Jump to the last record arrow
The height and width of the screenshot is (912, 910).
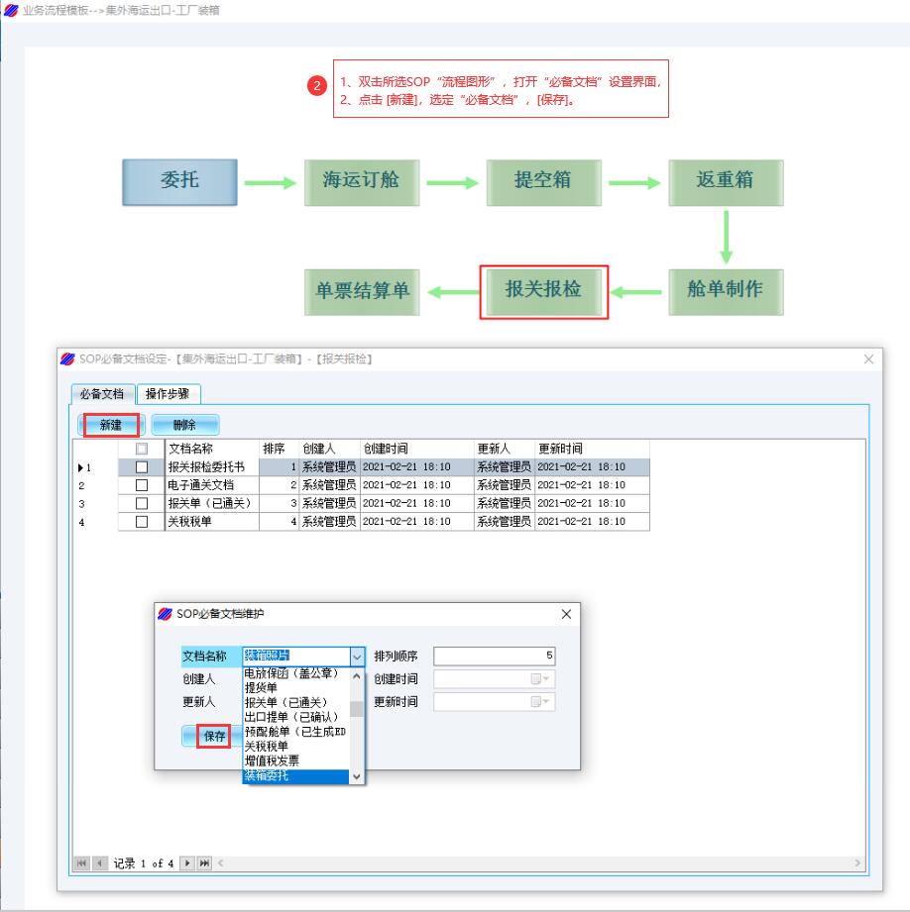coord(203,863)
